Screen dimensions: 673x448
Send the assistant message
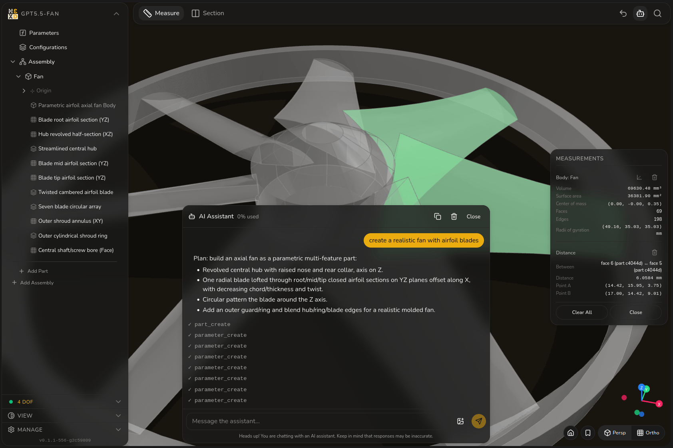[479, 421]
